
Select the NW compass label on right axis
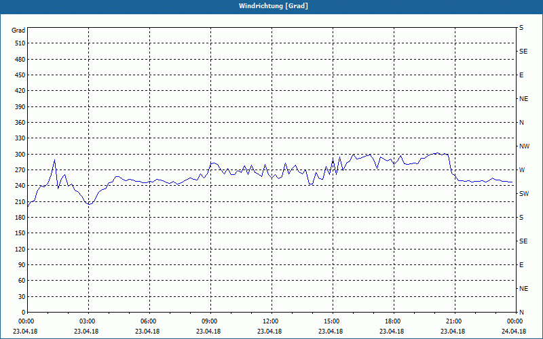click(524, 146)
